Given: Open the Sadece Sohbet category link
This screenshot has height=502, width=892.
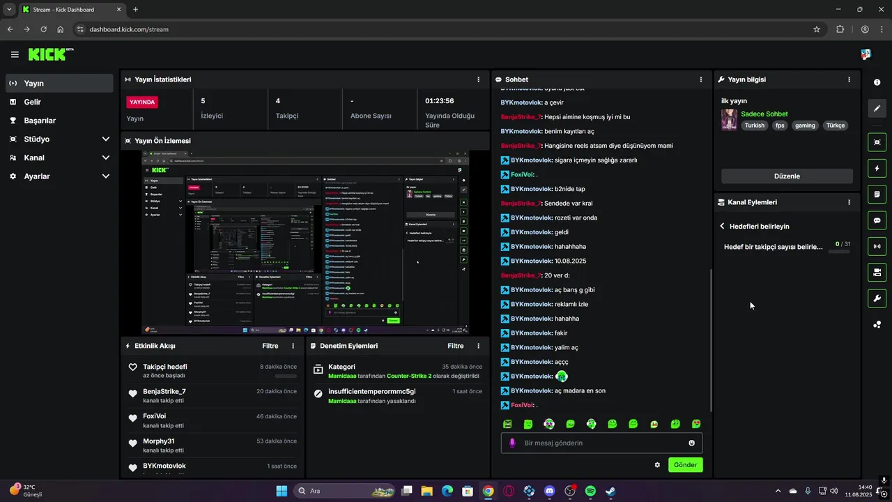Looking at the screenshot, I should [764, 114].
